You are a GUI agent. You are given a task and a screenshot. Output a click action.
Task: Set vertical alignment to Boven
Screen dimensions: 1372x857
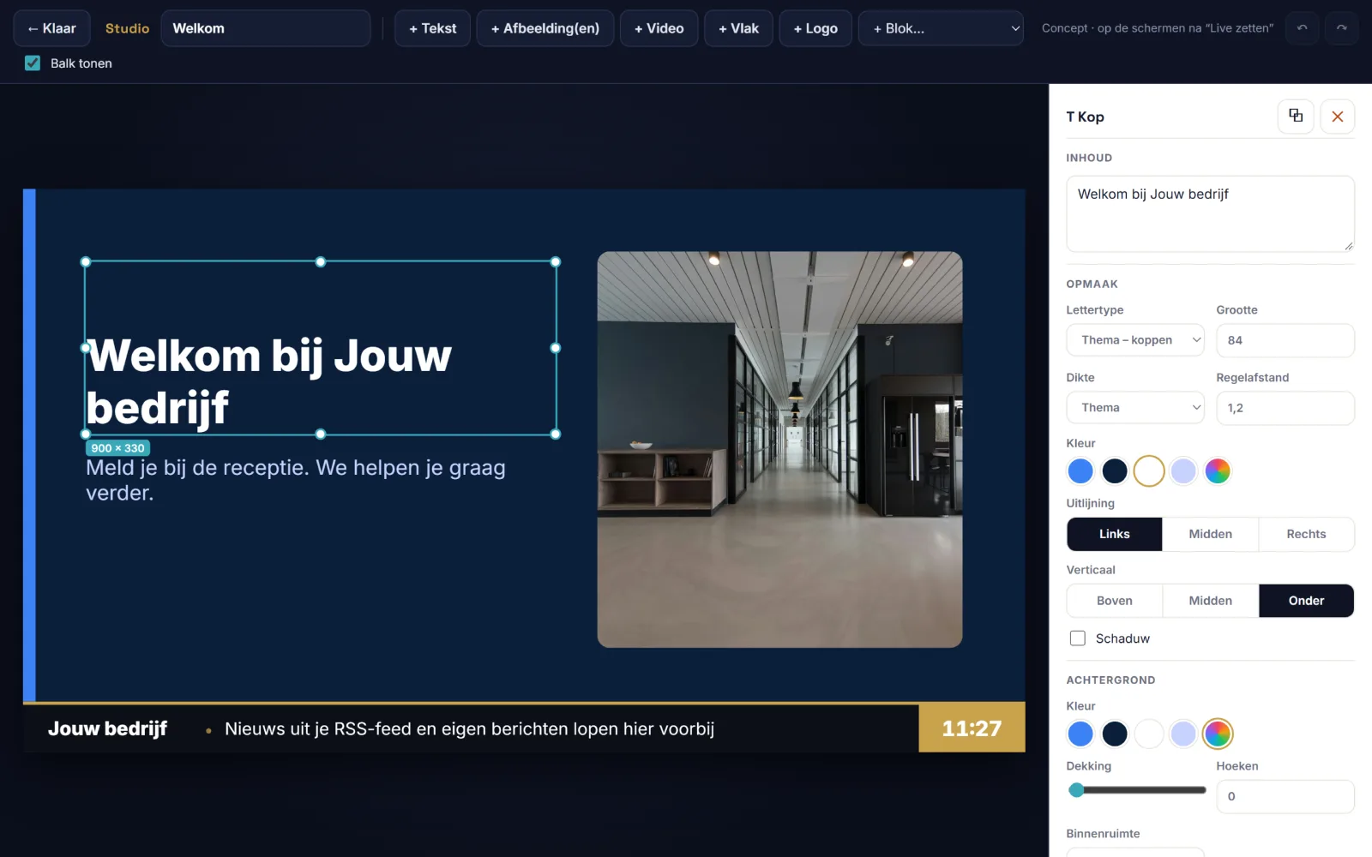coord(1115,601)
